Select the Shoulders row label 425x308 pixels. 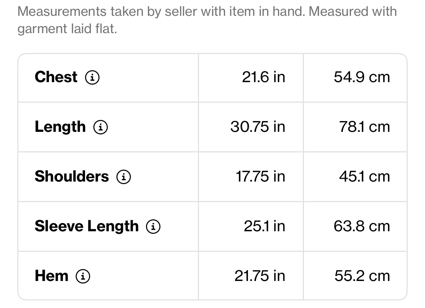tap(72, 177)
